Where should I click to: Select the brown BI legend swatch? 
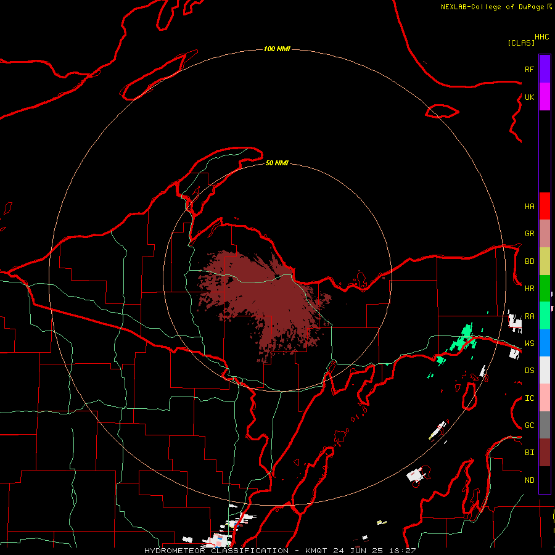click(x=545, y=453)
